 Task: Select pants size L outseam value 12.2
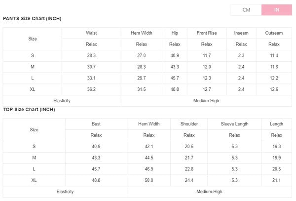(x=274, y=78)
